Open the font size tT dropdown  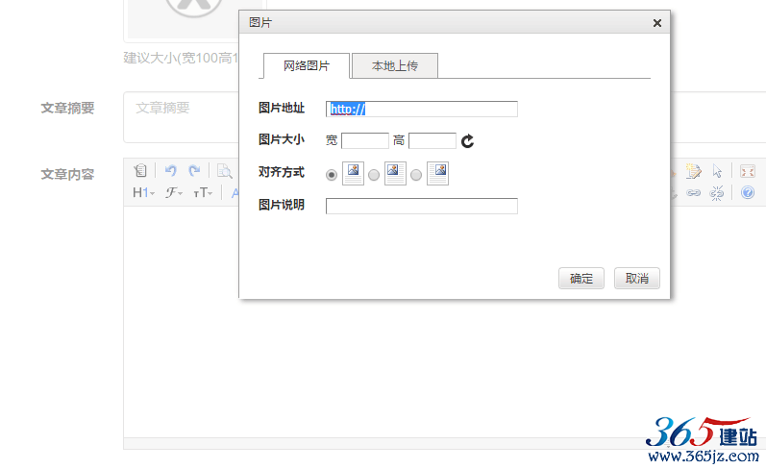point(203,193)
